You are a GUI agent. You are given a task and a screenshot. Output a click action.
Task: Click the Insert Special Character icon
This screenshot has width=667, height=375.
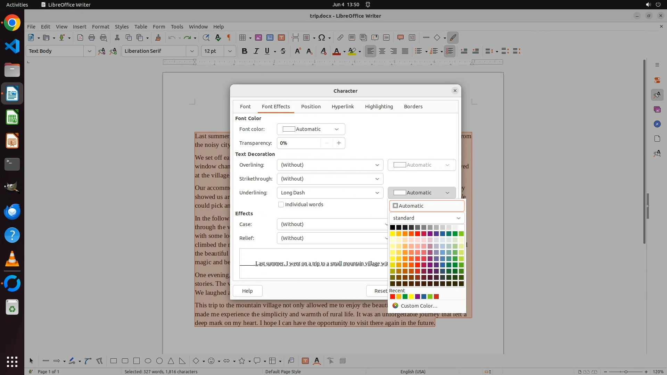[322, 37]
